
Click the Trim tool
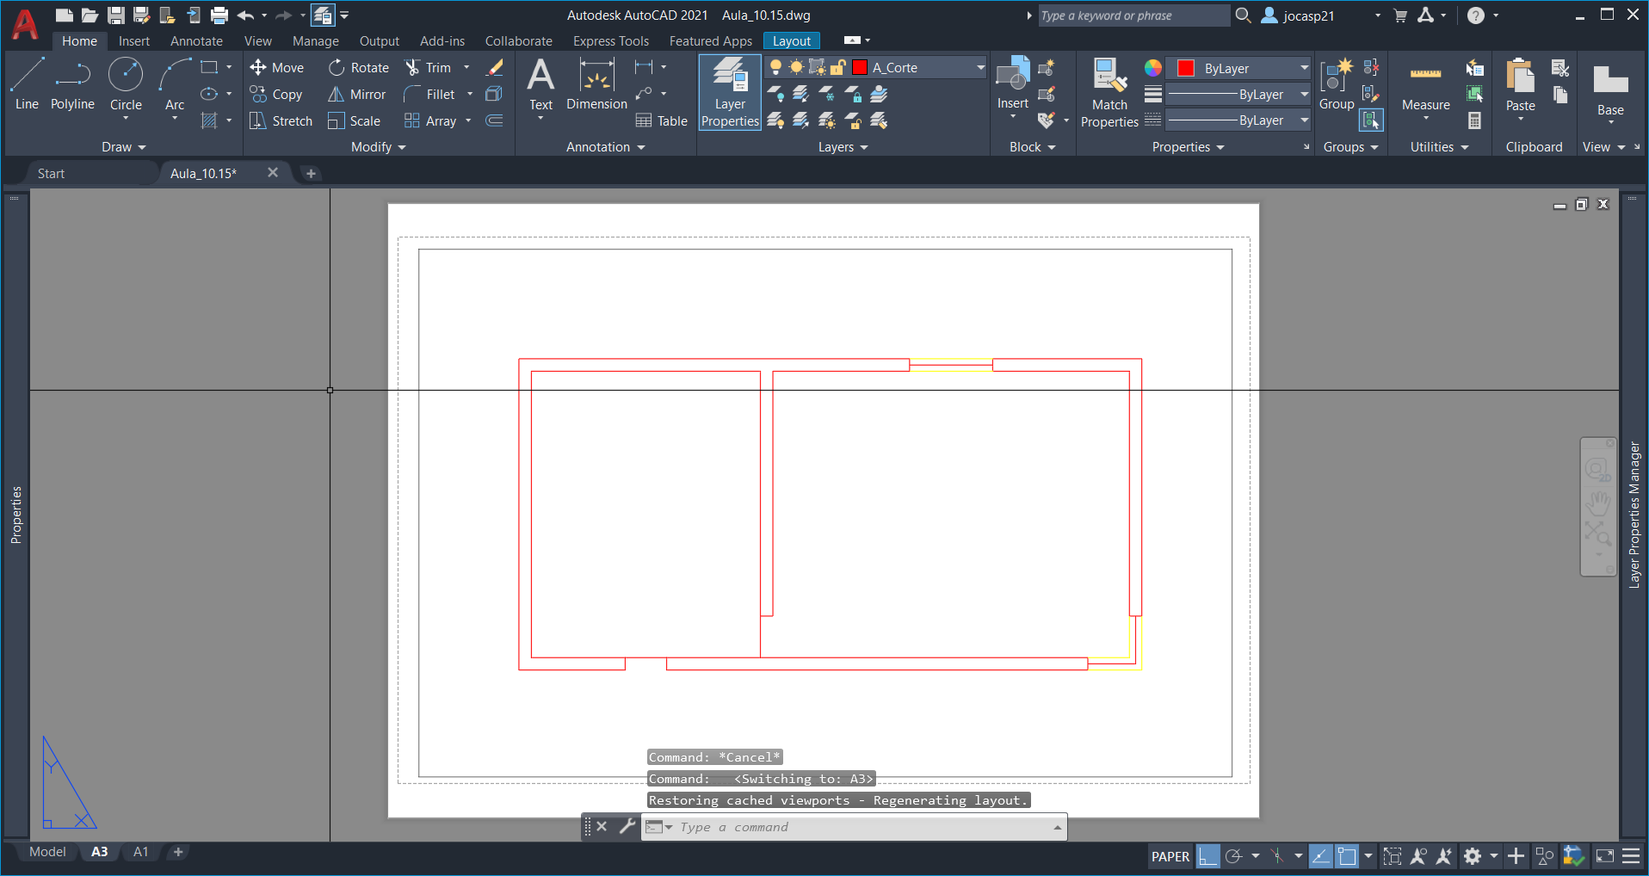click(428, 67)
